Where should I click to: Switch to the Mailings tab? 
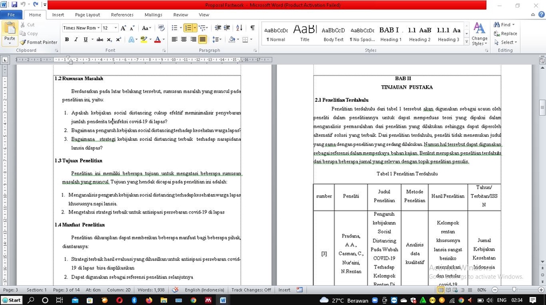[153, 15]
